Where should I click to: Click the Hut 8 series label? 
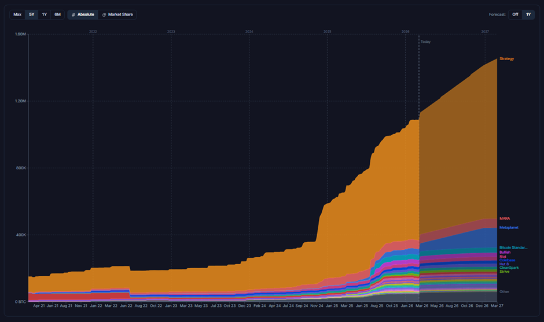[504, 264]
